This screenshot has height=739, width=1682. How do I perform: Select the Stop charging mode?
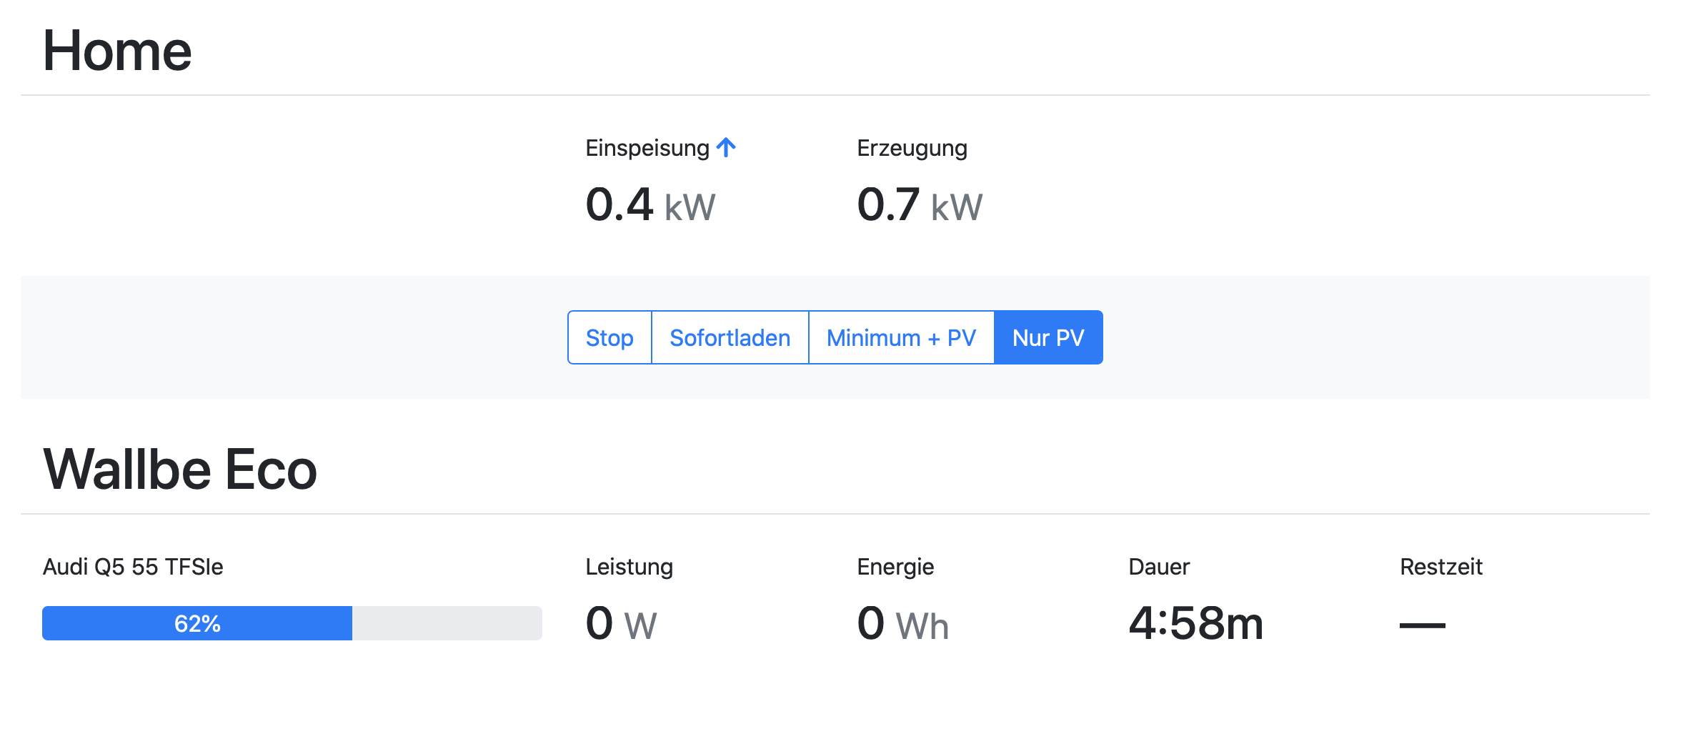[609, 337]
